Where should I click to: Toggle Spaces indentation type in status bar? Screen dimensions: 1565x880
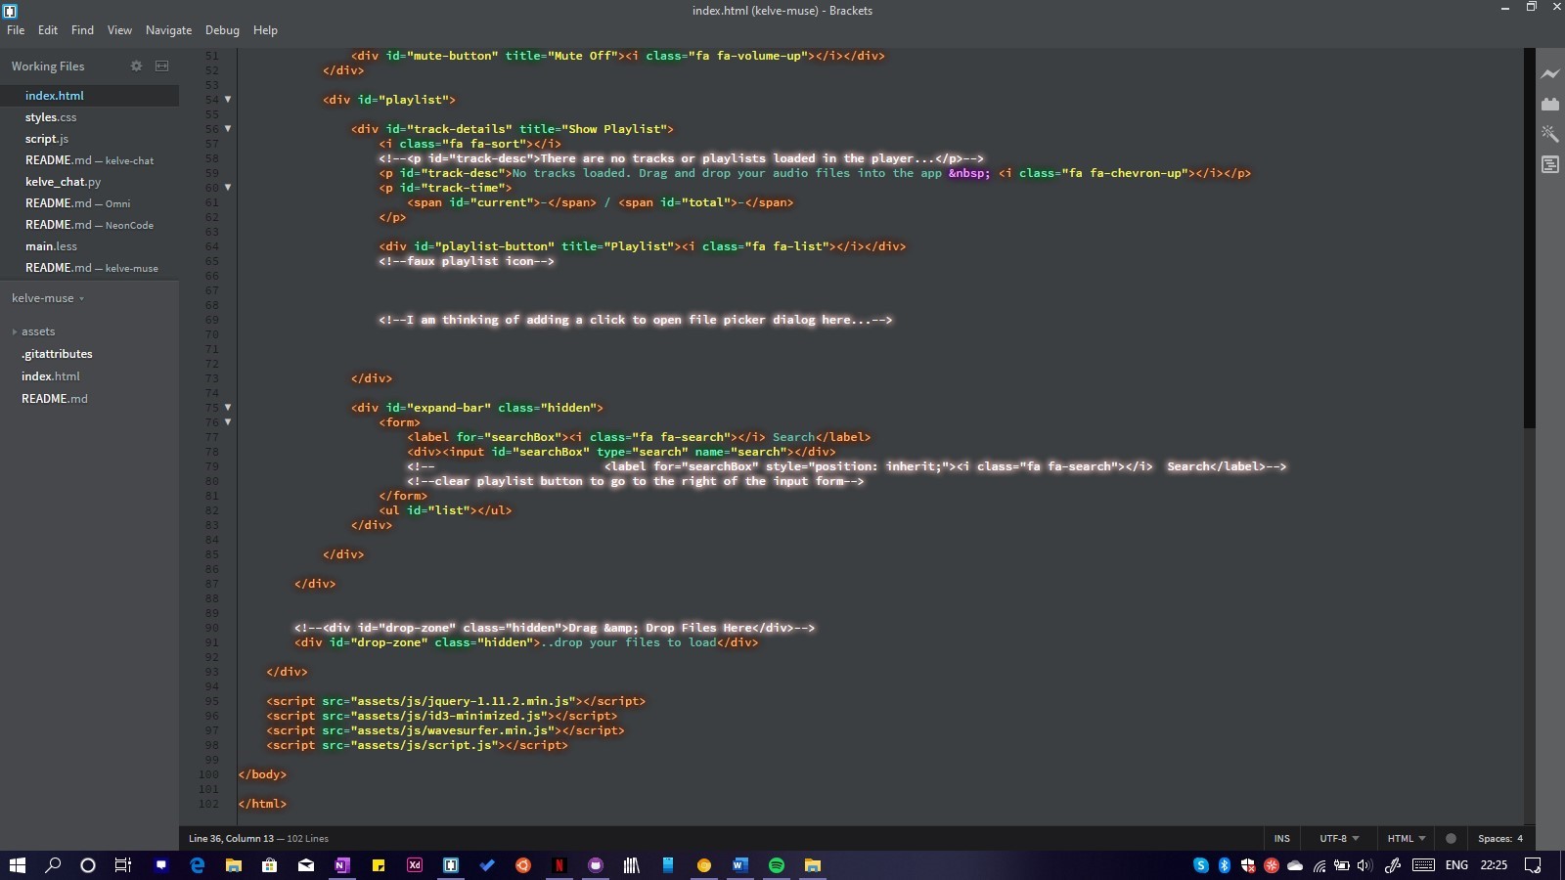tap(1494, 838)
